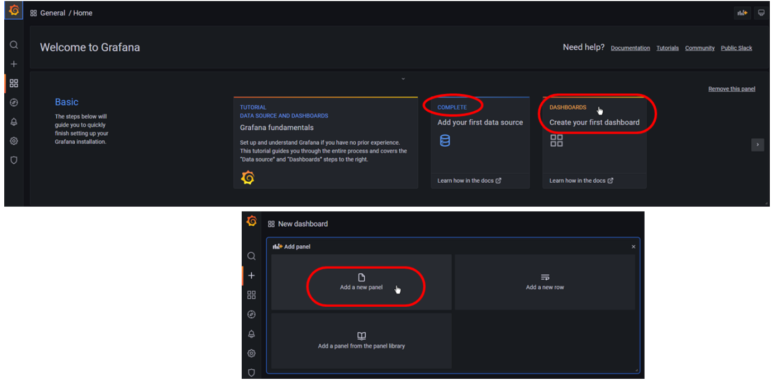Open Explore compass icon in the Home sidebar
This screenshot has width=773, height=382.
tap(14, 103)
